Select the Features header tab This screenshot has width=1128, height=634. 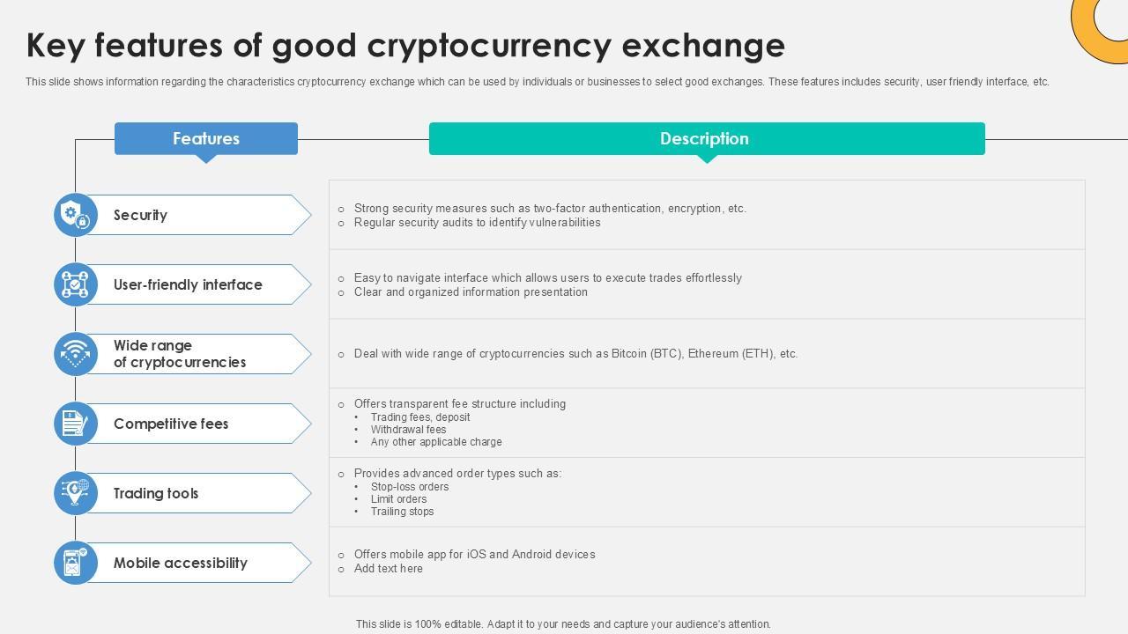tap(206, 139)
